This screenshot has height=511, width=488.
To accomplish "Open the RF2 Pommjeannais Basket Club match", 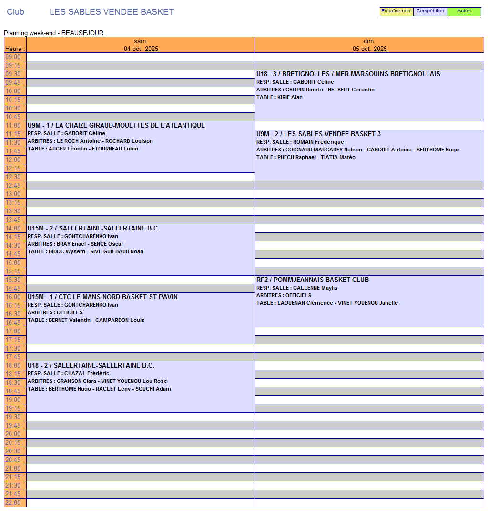I will pos(312,280).
